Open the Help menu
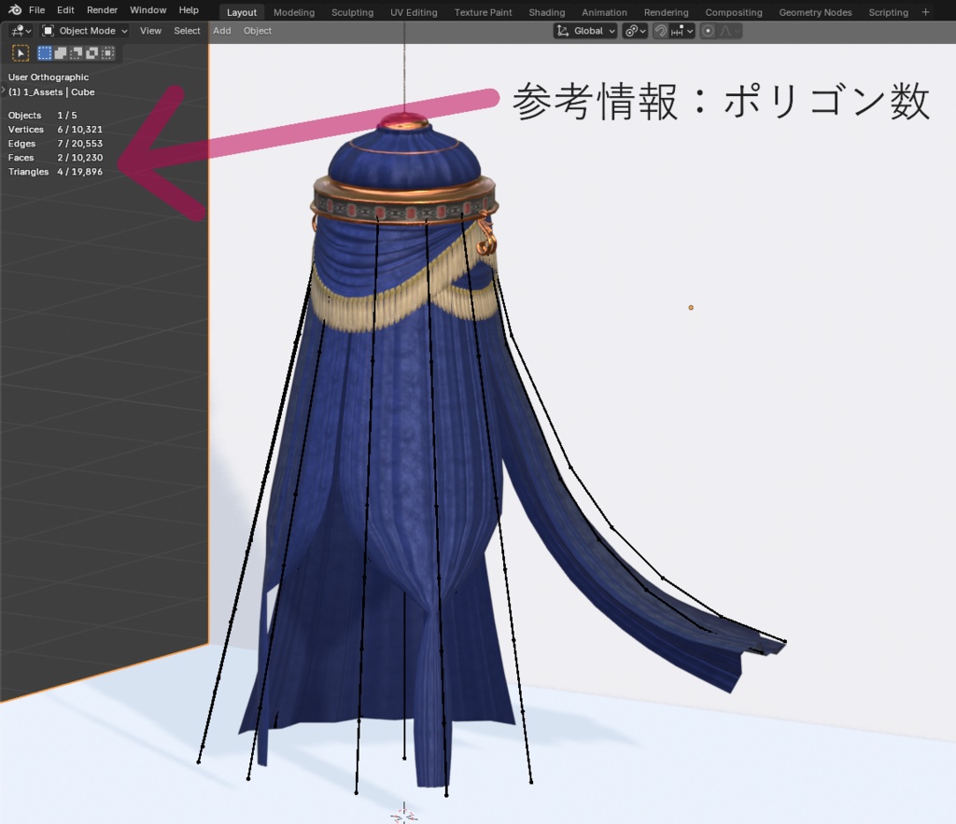Screen dimensions: 956x824 coord(189,9)
